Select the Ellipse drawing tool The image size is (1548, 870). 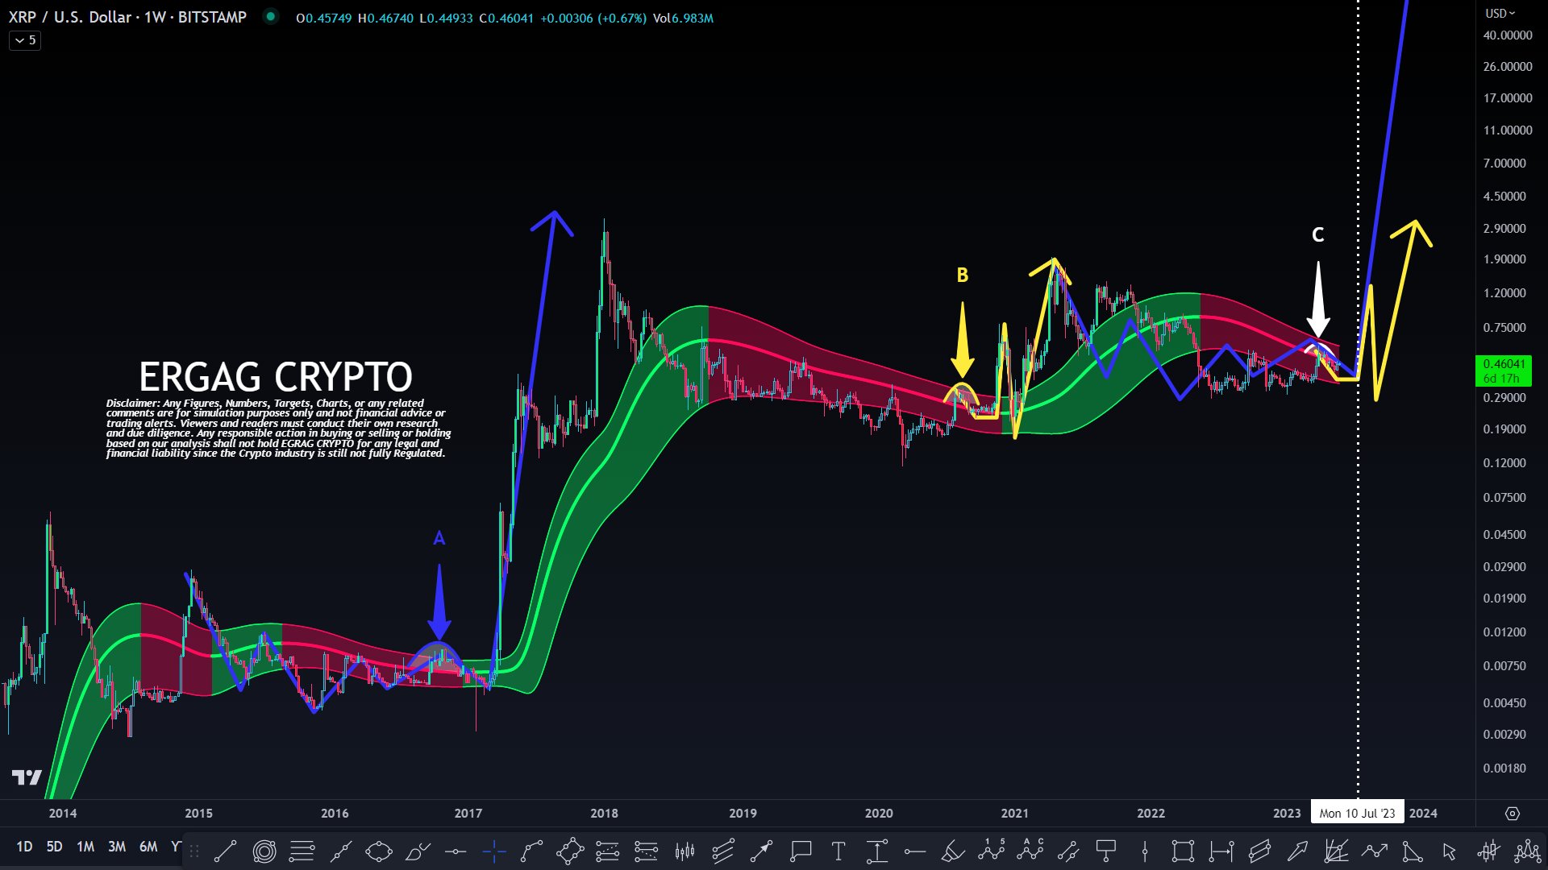click(379, 851)
